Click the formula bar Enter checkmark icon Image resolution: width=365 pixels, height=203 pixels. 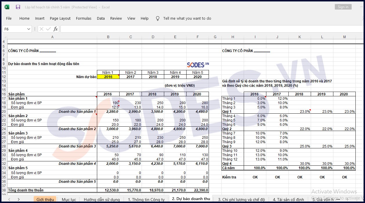(48, 29)
